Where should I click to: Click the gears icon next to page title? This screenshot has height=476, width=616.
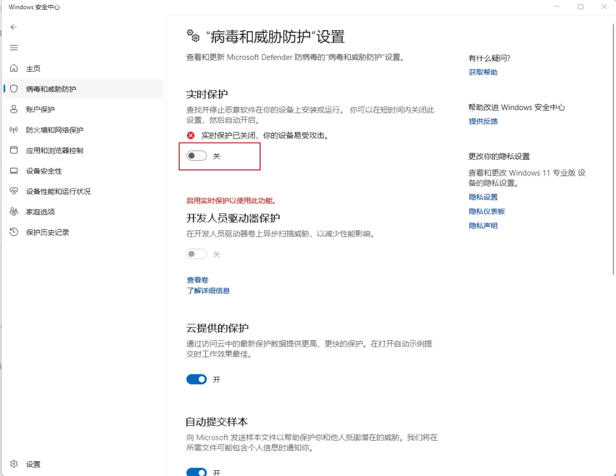pos(193,36)
